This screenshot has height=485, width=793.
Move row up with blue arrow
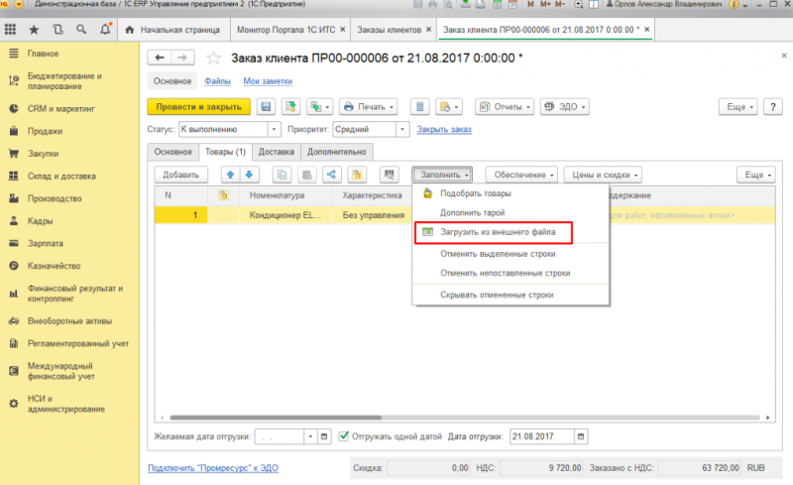[x=231, y=175]
